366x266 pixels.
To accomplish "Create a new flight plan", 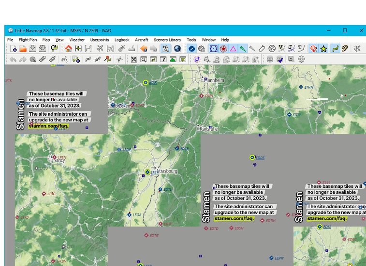I will (14, 49).
